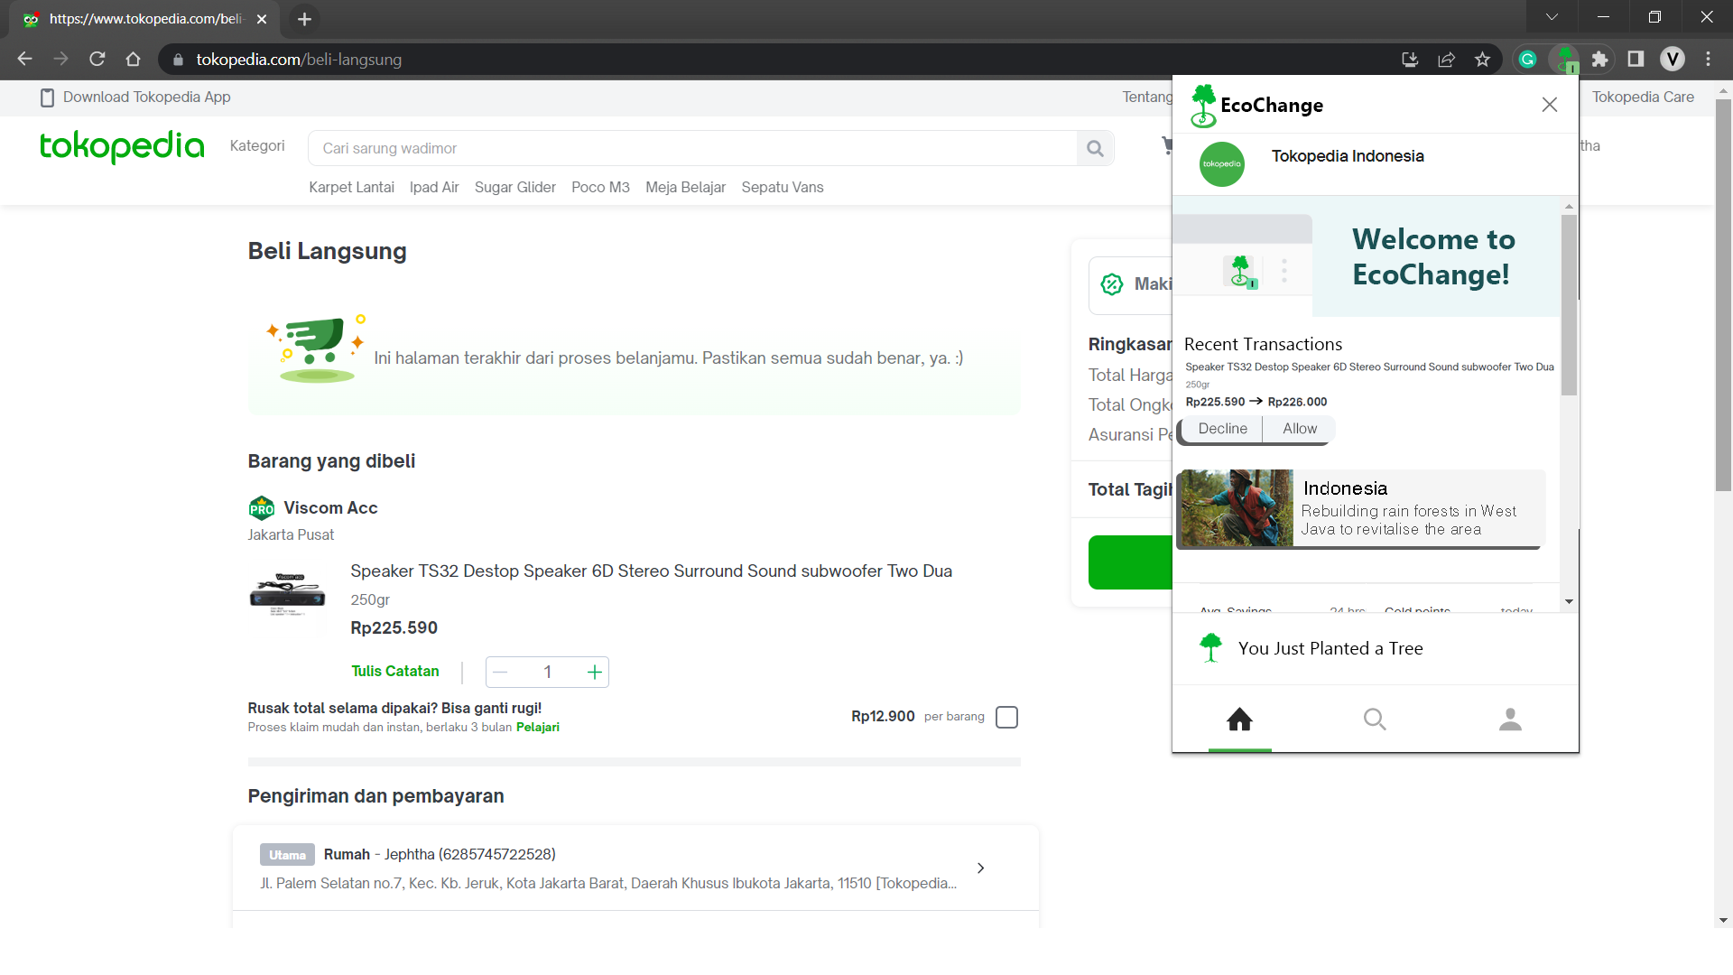Open the browser home page

pos(134,60)
